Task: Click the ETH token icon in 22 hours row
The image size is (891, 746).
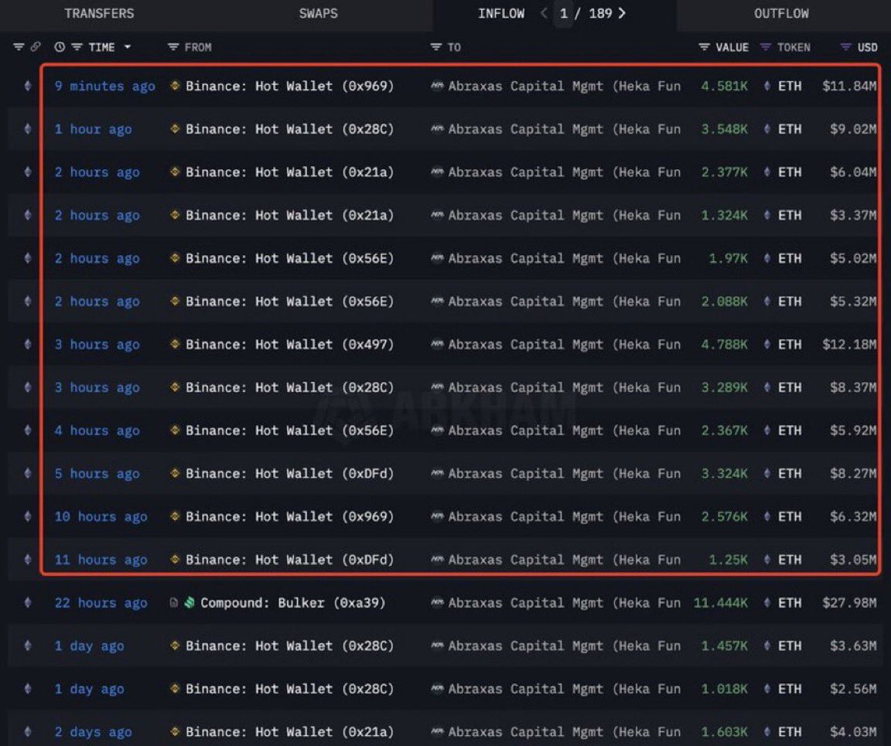Action: click(x=767, y=603)
